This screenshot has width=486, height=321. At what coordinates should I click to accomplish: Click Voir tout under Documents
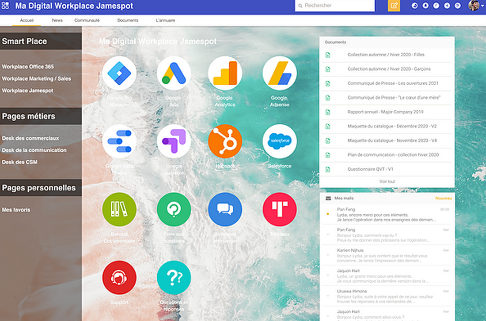pos(387,182)
